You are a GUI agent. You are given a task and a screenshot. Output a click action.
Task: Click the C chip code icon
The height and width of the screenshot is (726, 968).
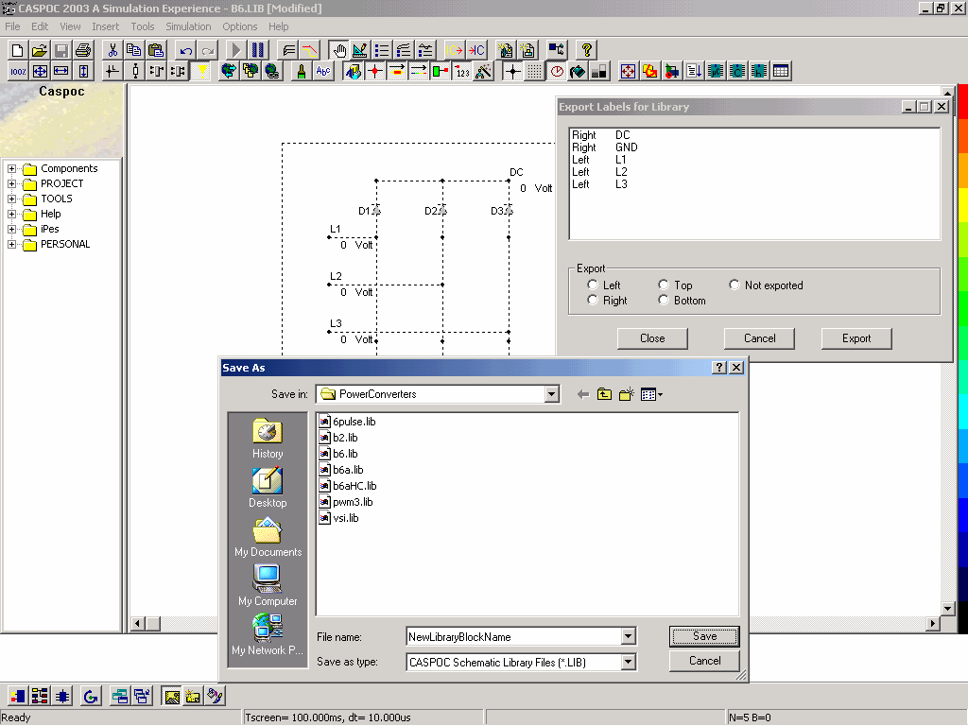(x=737, y=72)
